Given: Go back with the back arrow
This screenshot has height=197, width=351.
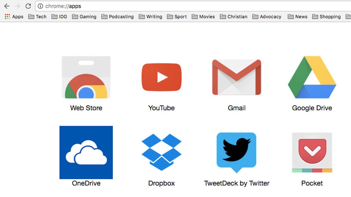Looking at the screenshot, I should (7, 6).
